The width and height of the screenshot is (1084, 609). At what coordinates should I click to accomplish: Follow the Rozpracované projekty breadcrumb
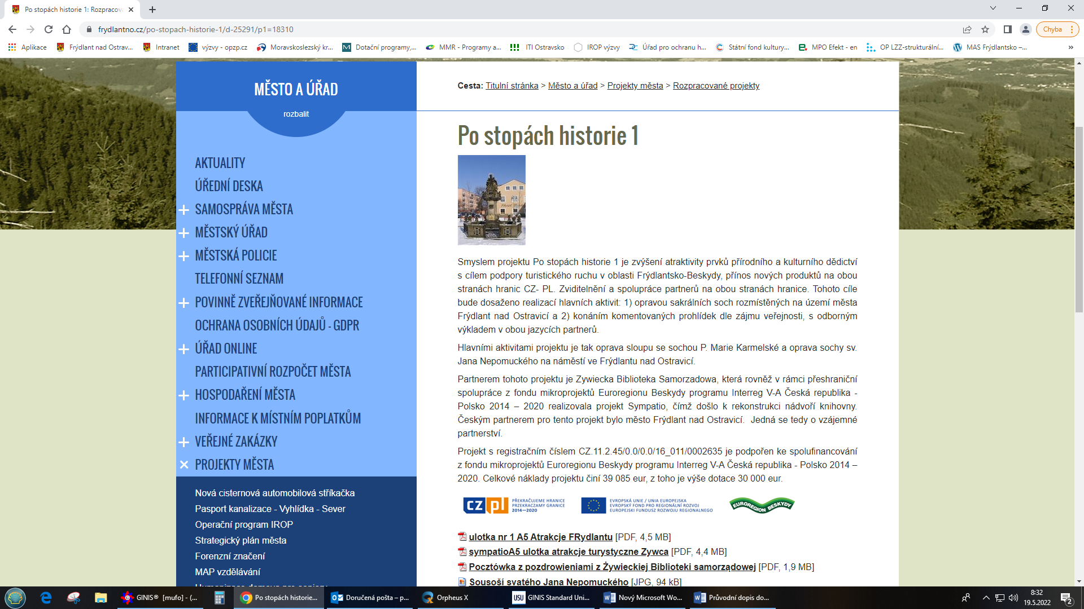[716, 86]
